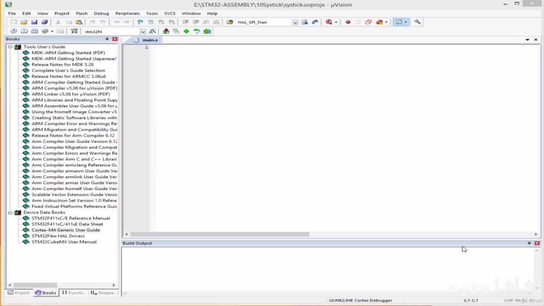Translate the current file with the compile icon
Screen dimensions: 544x306
(x=14, y=31)
